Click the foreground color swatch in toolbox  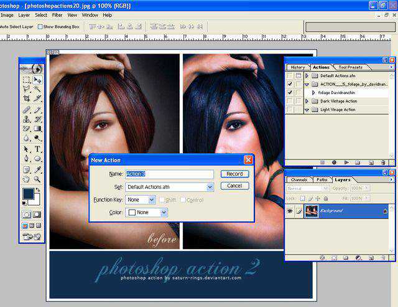[28, 194]
